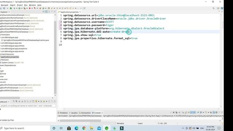This screenshot has width=233, height=131.
Task: Select the Maven Dependencies tree row
Action: [x=8, y=65]
